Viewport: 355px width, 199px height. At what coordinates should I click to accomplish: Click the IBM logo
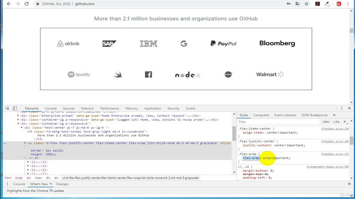tap(149, 44)
